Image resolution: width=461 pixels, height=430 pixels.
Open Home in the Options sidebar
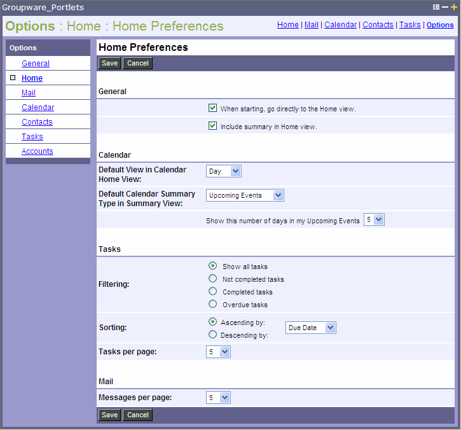[32, 78]
